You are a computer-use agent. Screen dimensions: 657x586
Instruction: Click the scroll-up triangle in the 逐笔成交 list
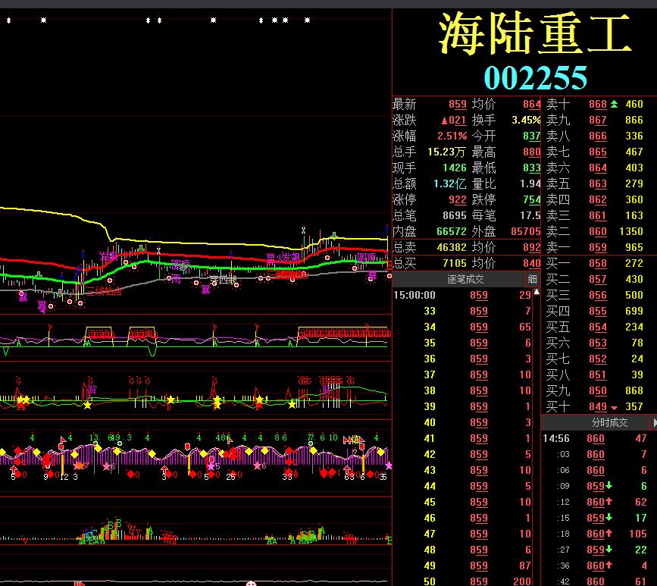coord(537,292)
